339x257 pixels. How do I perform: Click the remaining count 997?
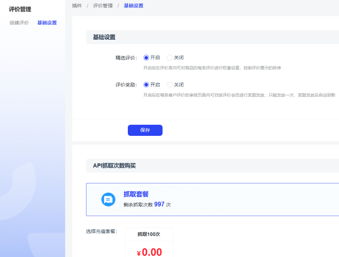click(159, 204)
